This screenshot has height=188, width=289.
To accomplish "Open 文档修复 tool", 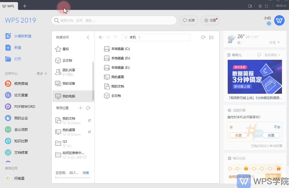I will click(17, 152).
